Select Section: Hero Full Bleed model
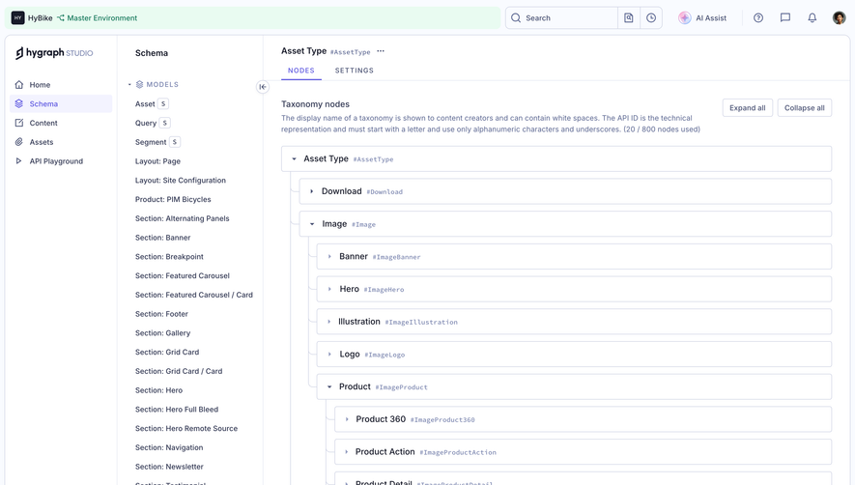This screenshot has width=855, height=485. click(x=177, y=410)
